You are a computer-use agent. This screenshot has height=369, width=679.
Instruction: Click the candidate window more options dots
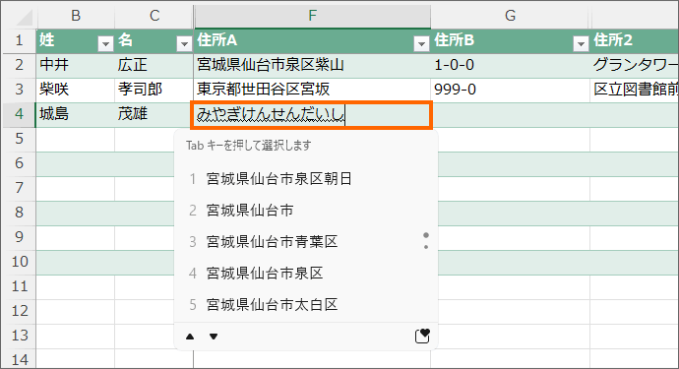pos(426,241)
